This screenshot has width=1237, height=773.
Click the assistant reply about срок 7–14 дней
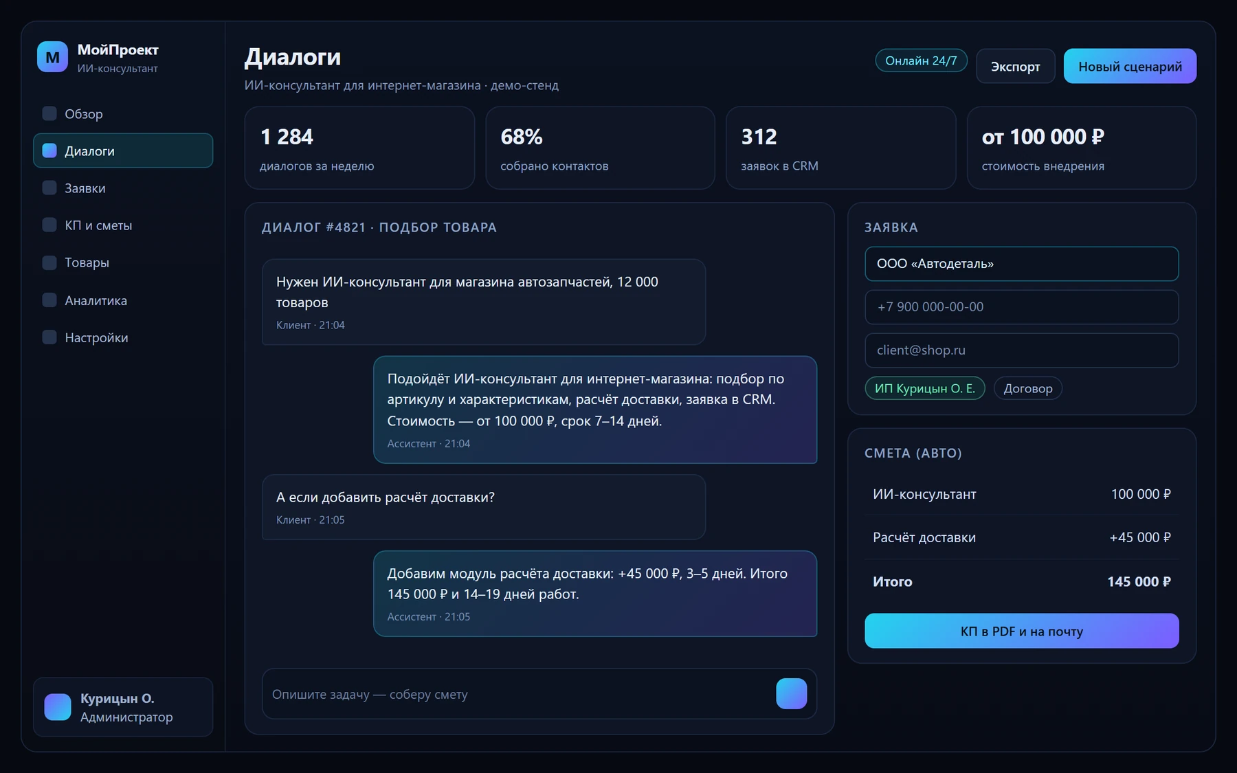[595, 410]
